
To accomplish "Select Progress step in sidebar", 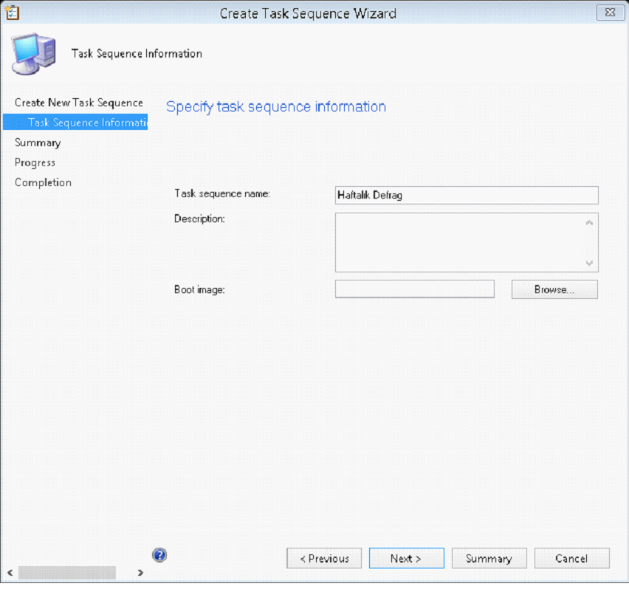I will tap(35, 162).
